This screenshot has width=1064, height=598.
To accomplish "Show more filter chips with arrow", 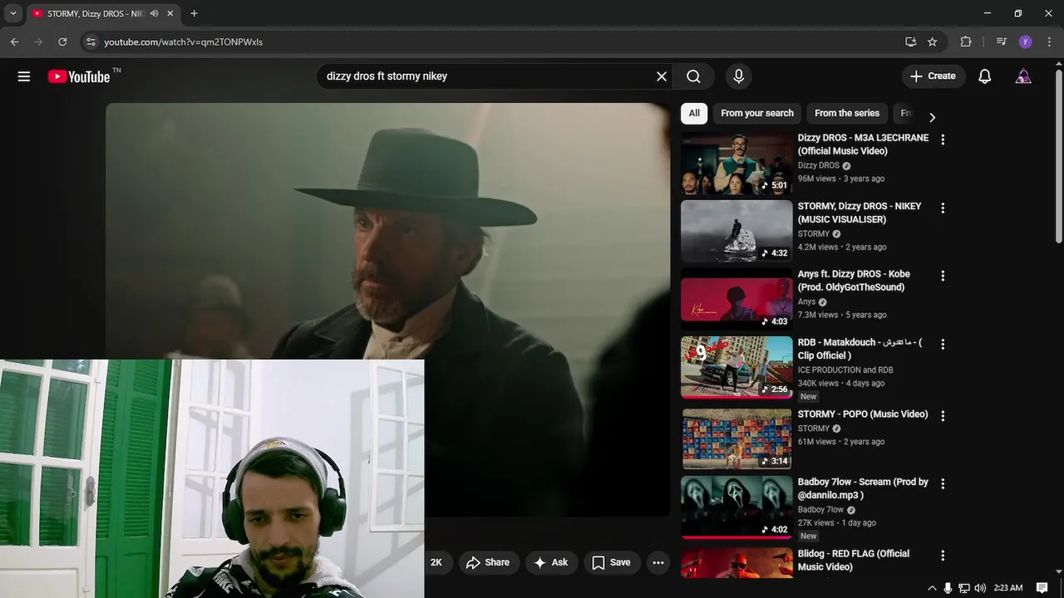I will [932, 117].
